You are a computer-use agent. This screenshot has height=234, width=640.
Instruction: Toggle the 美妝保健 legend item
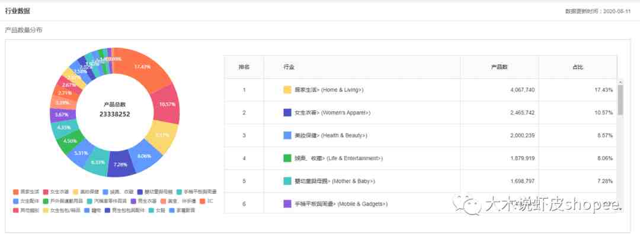click(x=86, y=191)
